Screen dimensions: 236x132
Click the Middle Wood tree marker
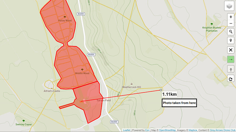(82, 70)
